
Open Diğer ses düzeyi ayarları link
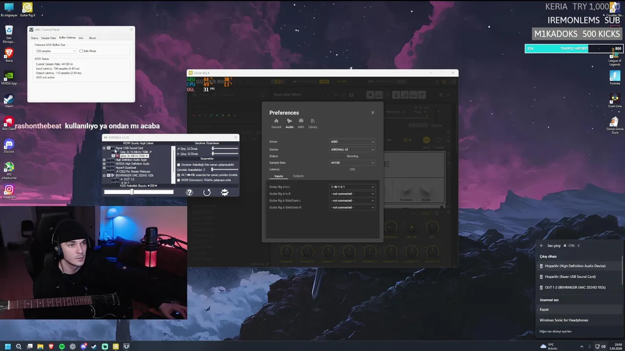click(x=555, y=331)
